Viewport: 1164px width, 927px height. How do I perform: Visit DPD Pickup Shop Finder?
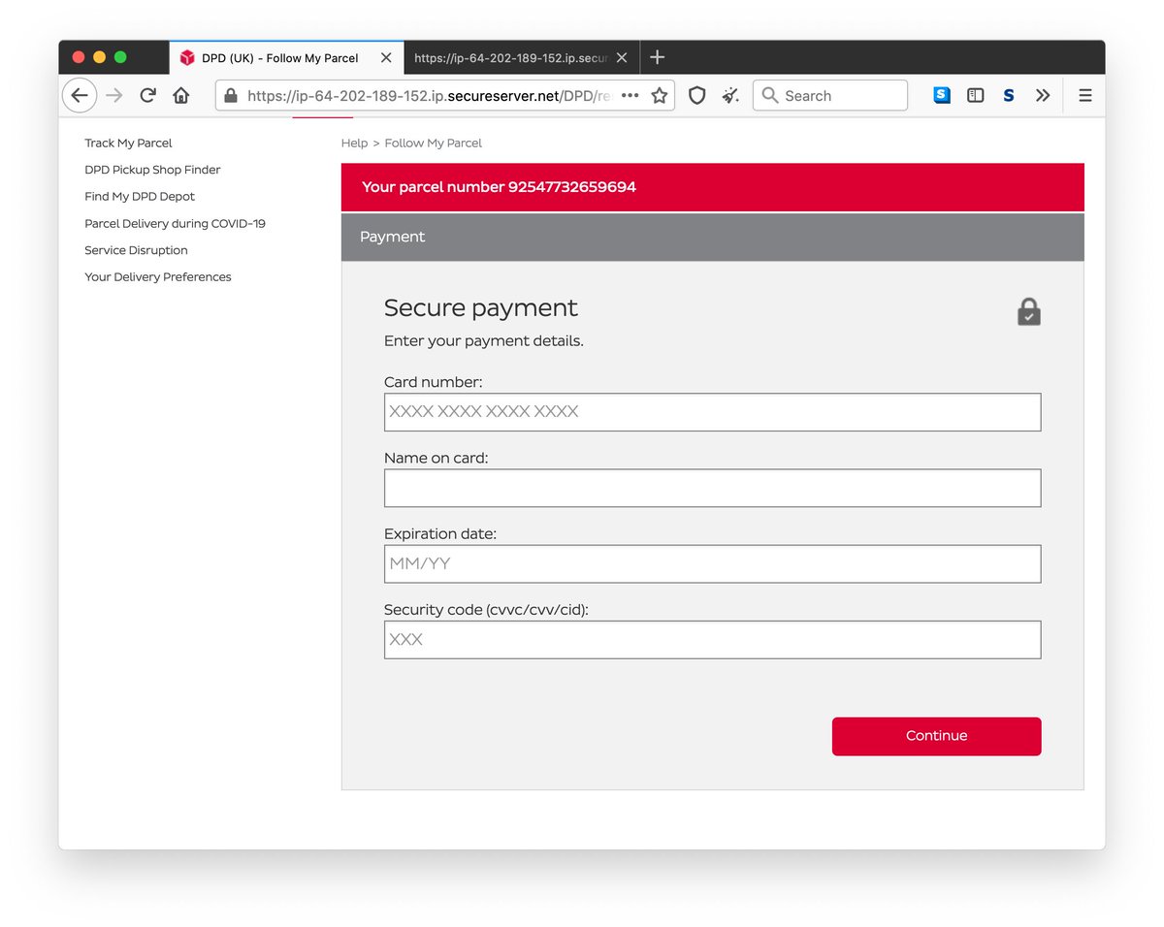click(152, 169)
